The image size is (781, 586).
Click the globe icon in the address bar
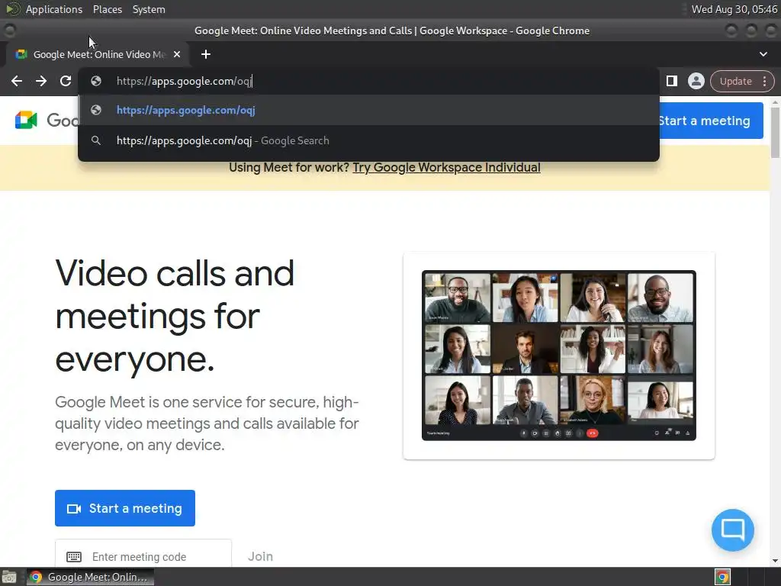pos(96,81)
